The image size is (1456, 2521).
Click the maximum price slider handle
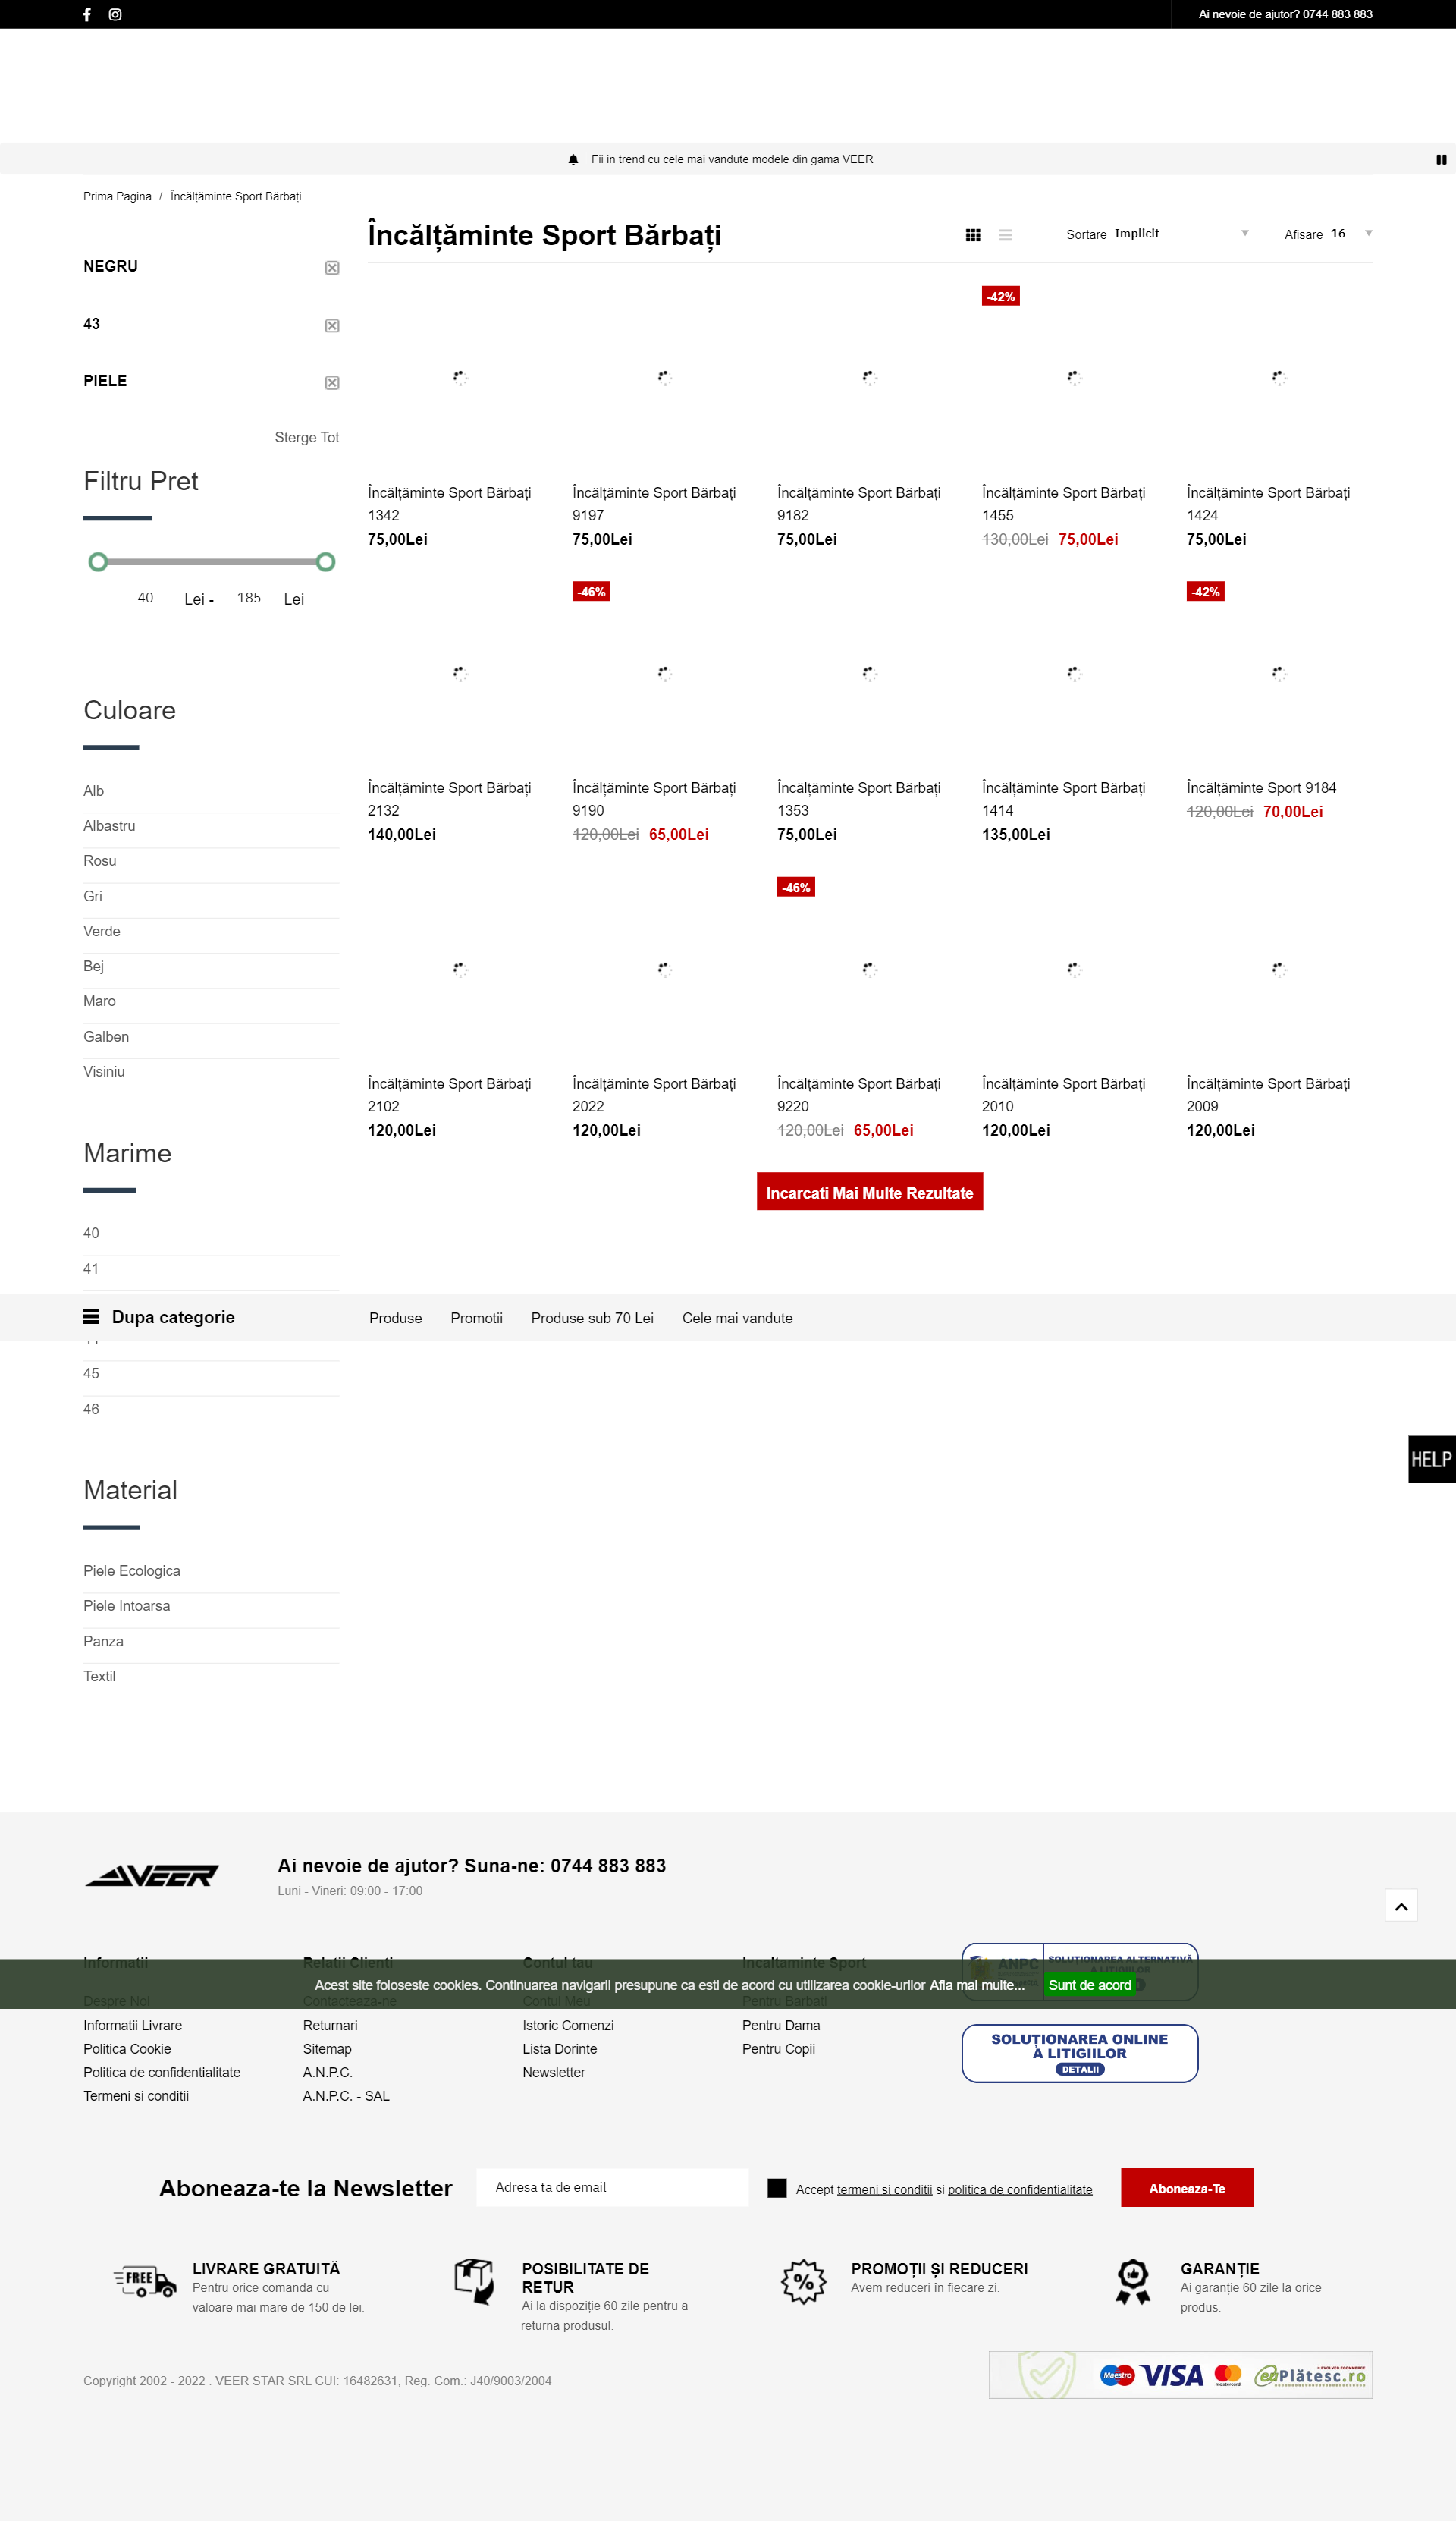(326, 562)
